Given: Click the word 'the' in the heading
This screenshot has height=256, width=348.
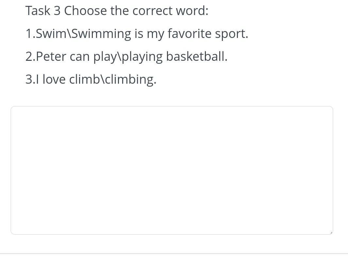Looking at the screenshot, I should coord(120,11).
